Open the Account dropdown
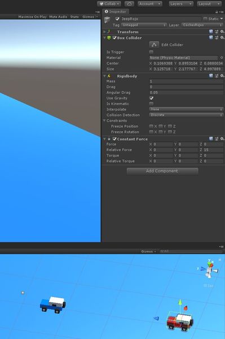The height and width of the screenshot is (339, 225). point(149,4)
